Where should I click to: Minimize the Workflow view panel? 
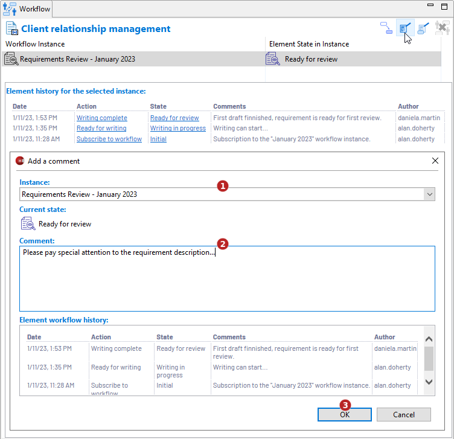pos(430,5)
